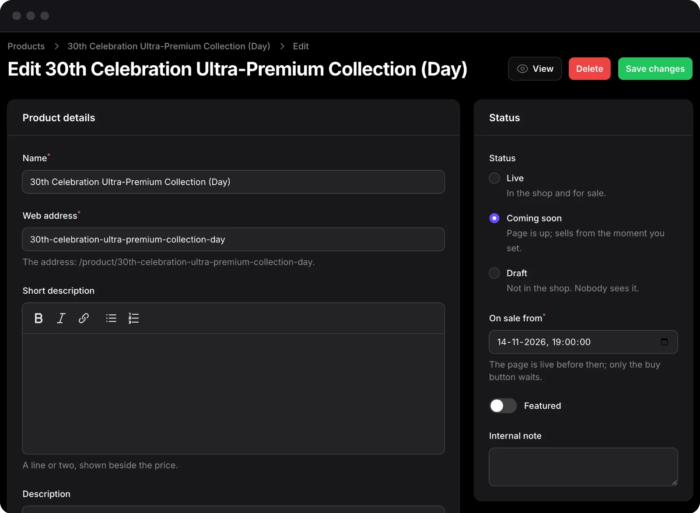This screenshot has width=700, height=513.
Task: Choose the Draft status radio button
Action: [x=494, y=273]
